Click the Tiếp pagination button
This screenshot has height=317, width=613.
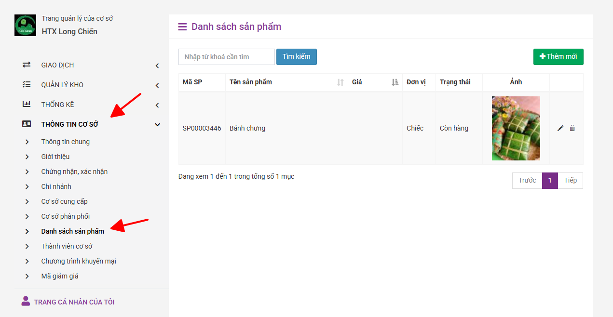[570, 181]
